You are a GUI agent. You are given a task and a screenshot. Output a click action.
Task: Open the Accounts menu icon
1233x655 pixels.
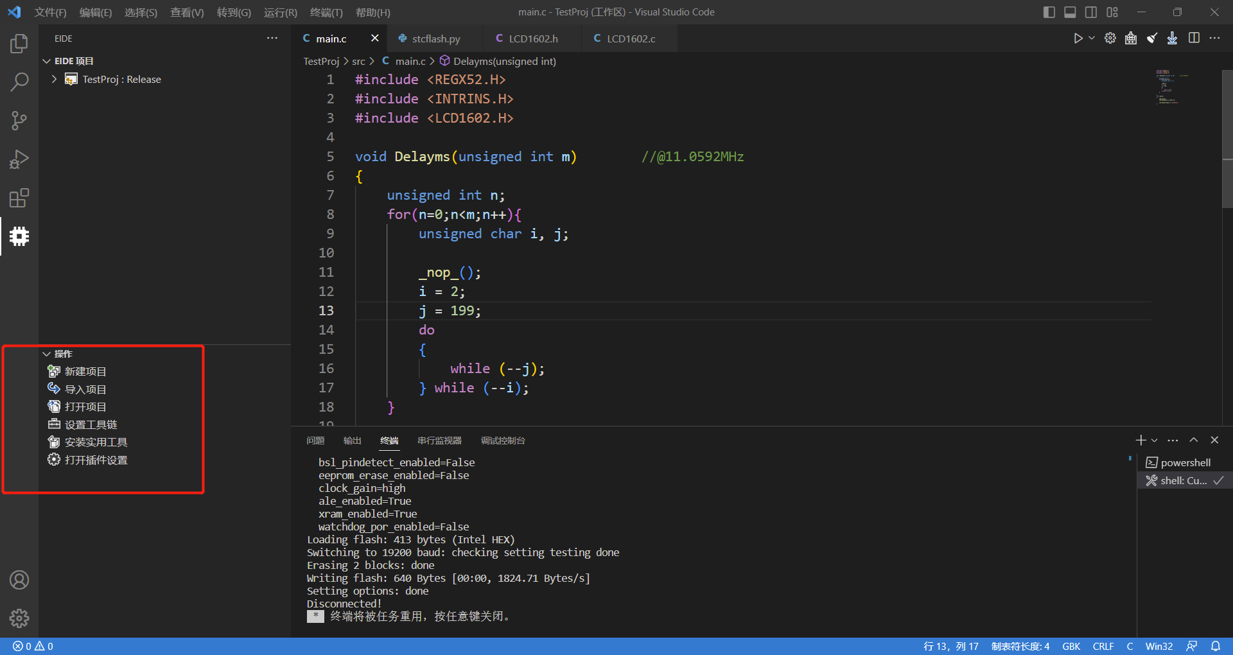[19, 580]
